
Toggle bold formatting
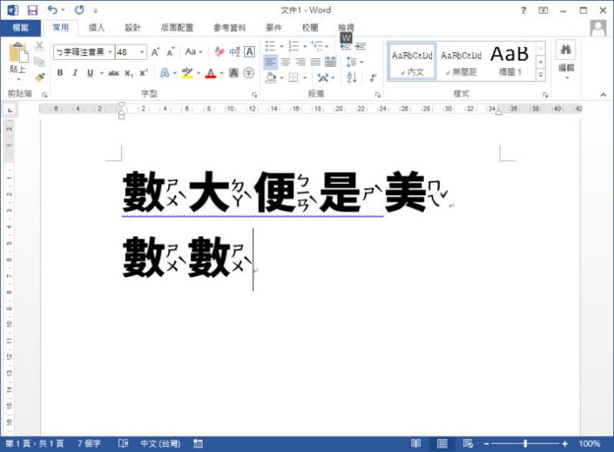[60, 73]
